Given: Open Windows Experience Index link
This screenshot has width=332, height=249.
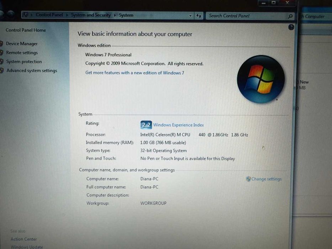Looking at the screenshot, I should point(178,125).
